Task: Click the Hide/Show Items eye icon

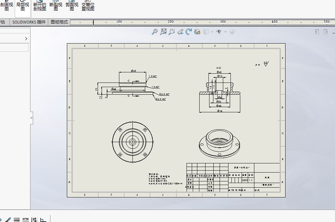Action: coord(219,32)
